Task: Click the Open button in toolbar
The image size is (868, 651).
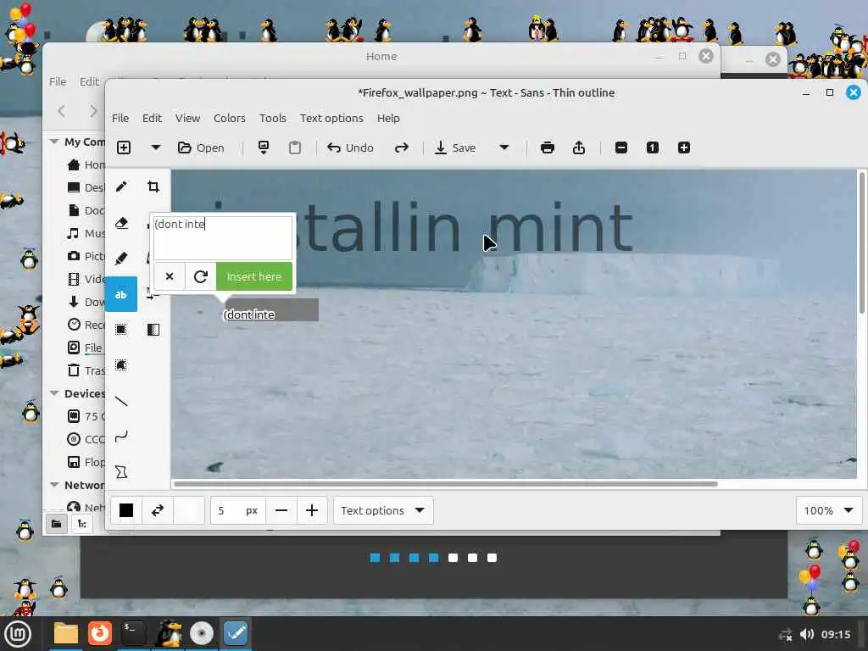Action: [x=201, y=147]
